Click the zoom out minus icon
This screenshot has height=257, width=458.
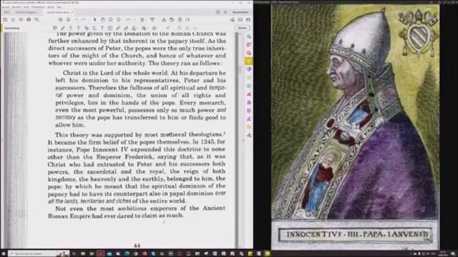coord(111,19)
